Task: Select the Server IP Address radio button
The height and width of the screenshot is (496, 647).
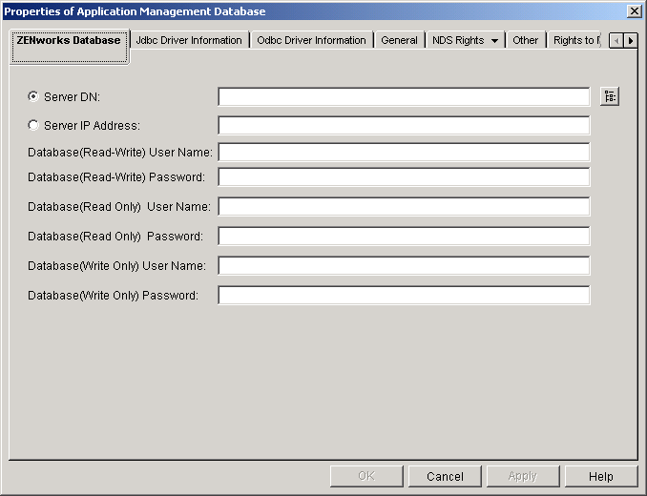Action: 33,125
